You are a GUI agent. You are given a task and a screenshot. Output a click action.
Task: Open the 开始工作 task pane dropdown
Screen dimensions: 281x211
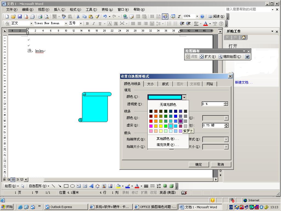click(272, 31)
